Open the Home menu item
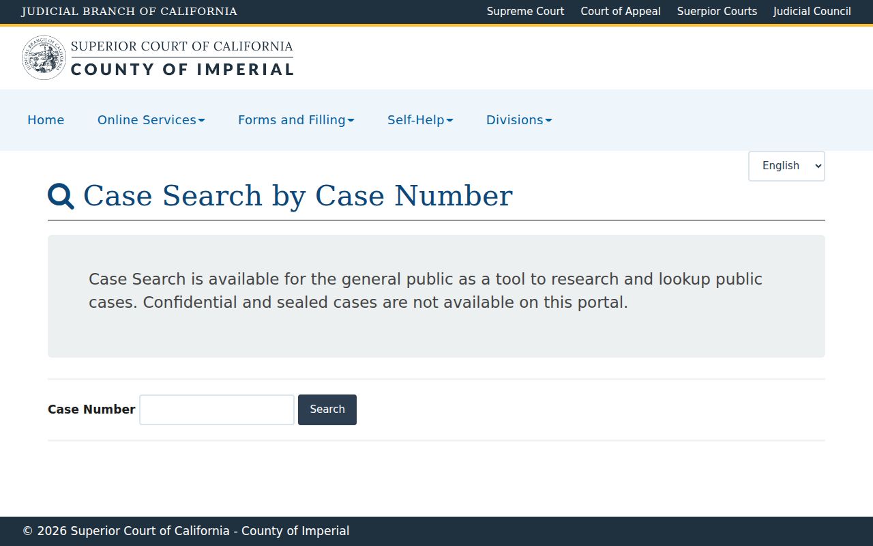 [x=46, y=120]
